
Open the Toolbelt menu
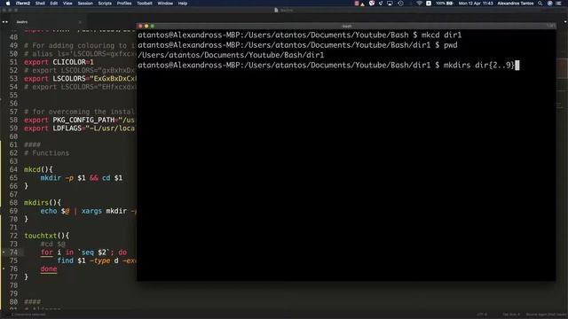coord(145,4)
